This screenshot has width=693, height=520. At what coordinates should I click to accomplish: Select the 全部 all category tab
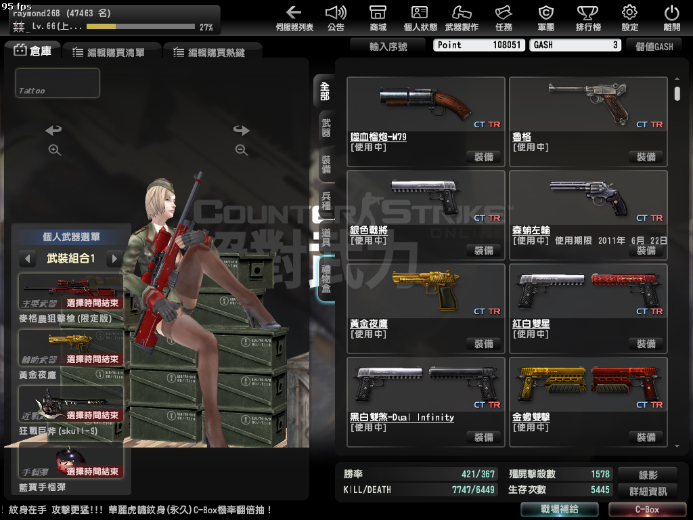tap(325, 91)
